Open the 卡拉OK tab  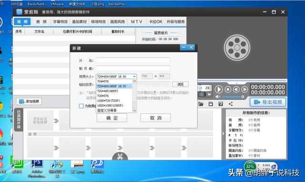(156, 22)
